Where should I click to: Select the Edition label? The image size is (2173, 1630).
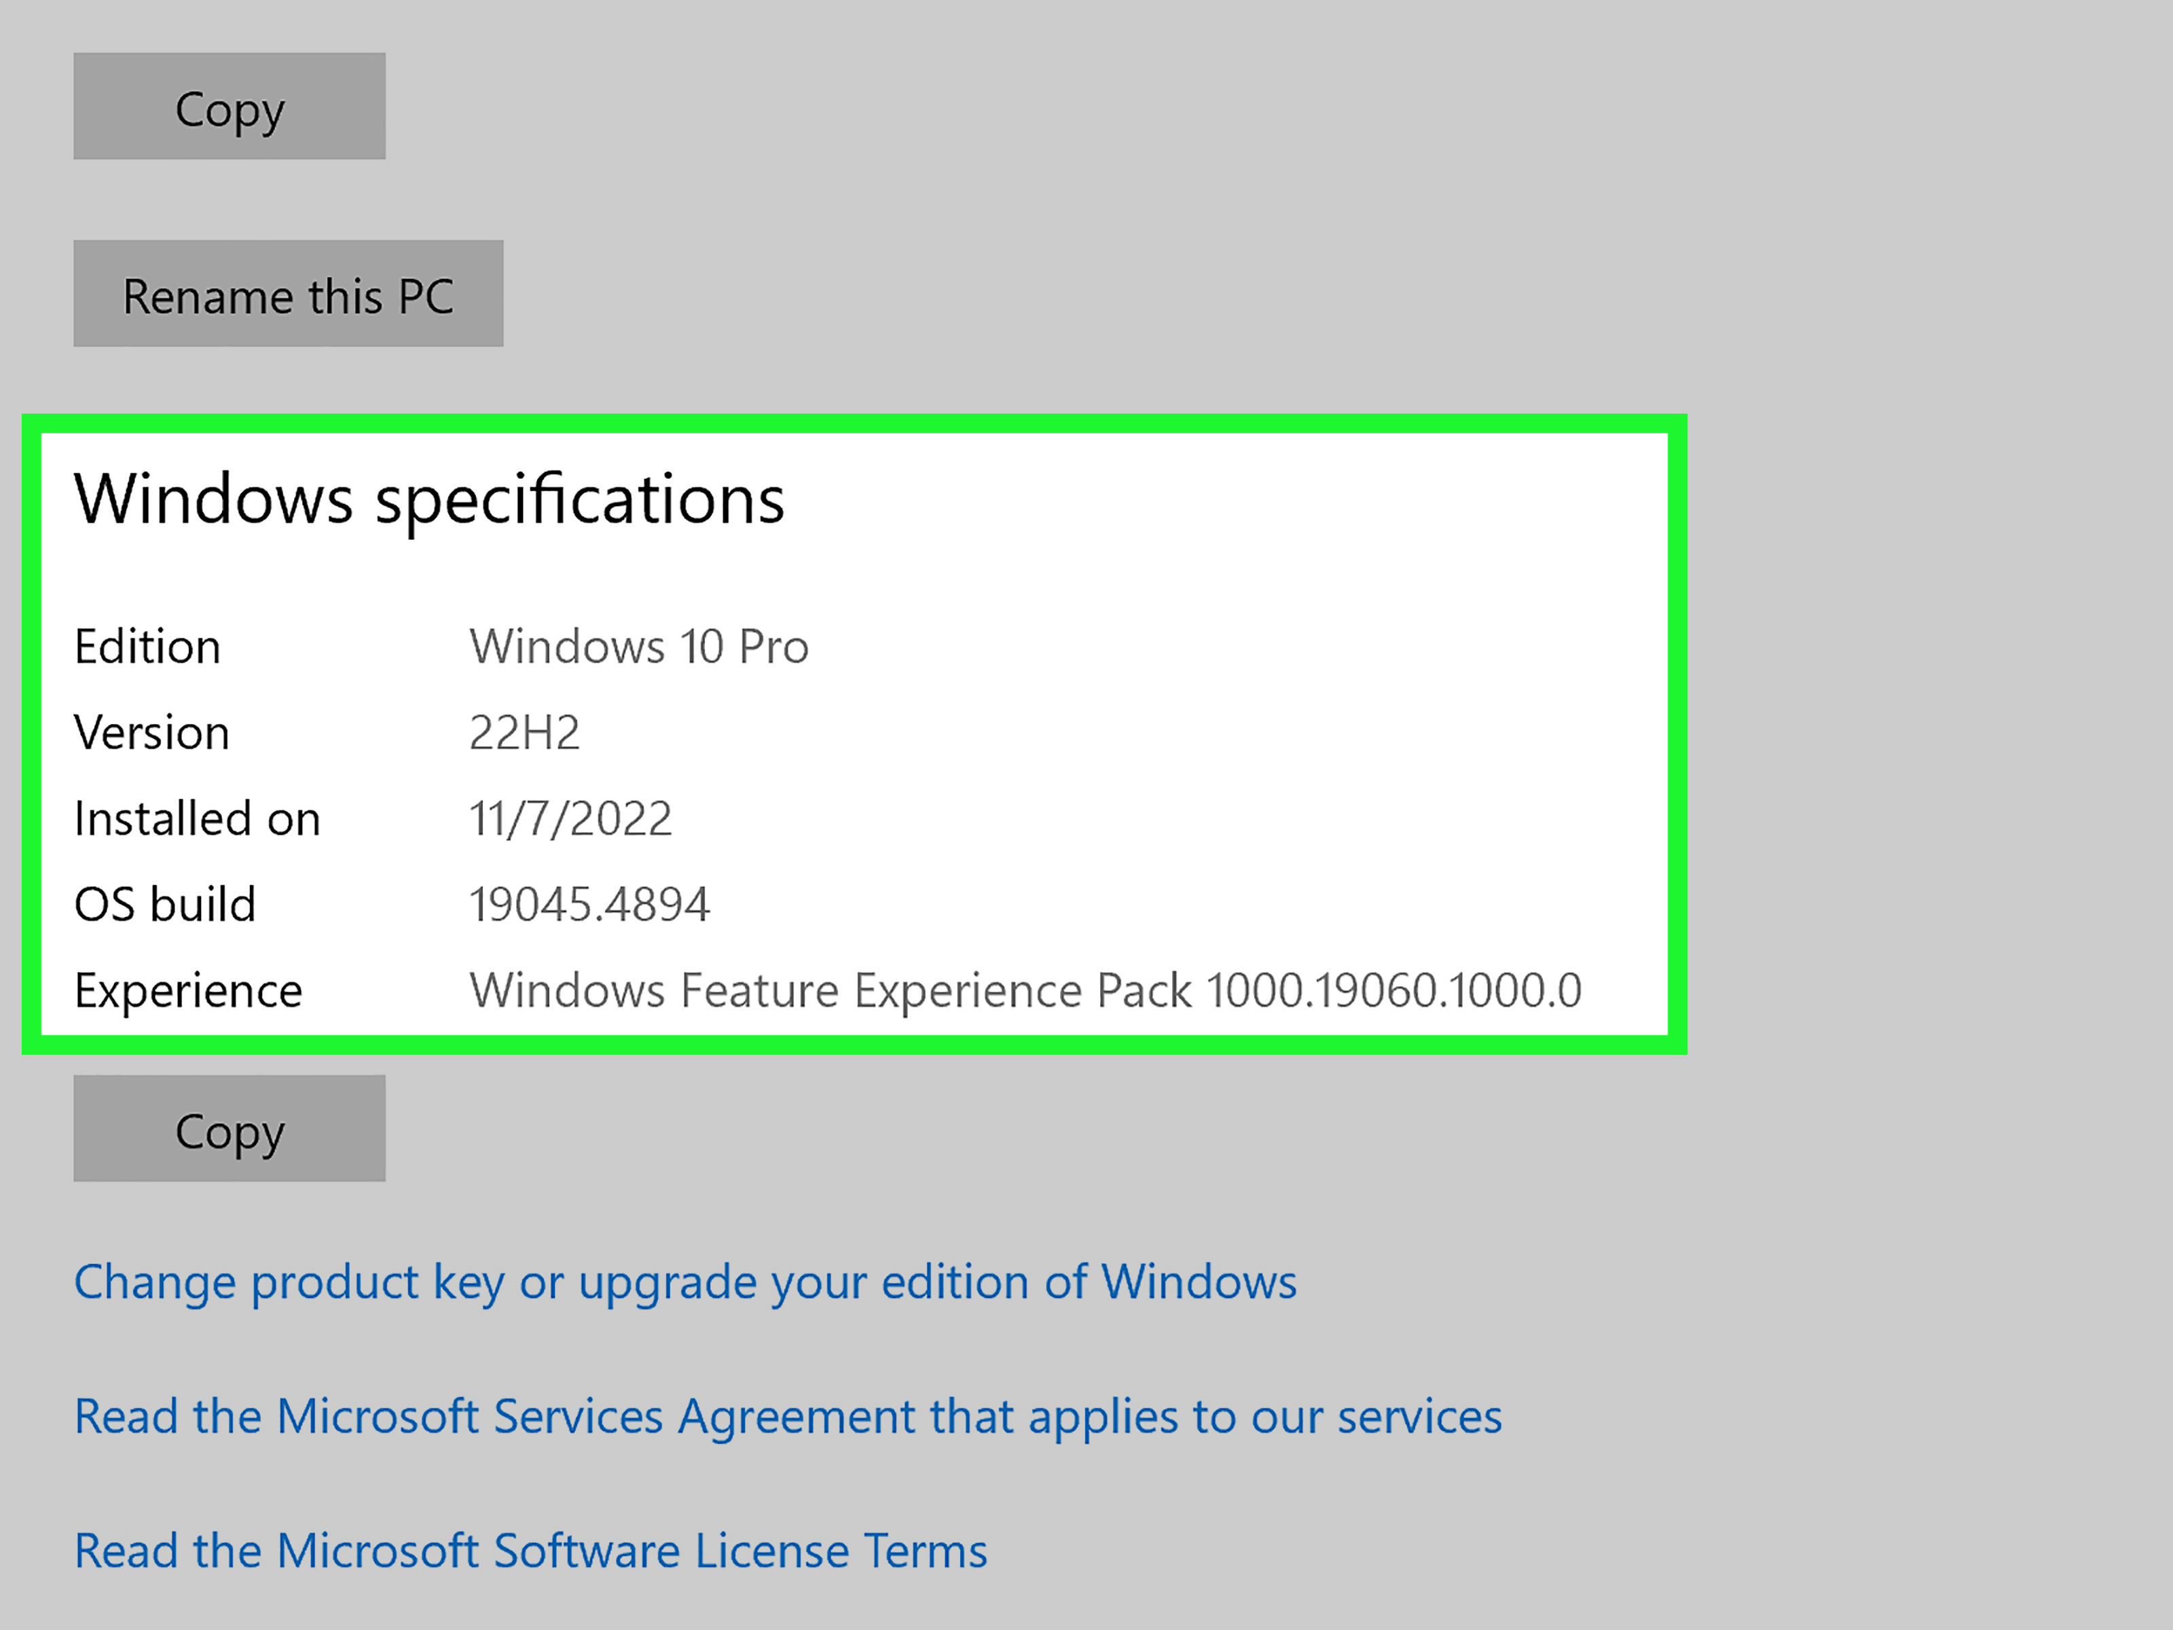(147, 647)
